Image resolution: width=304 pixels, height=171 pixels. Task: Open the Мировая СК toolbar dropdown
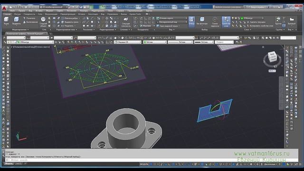point(128,42)
